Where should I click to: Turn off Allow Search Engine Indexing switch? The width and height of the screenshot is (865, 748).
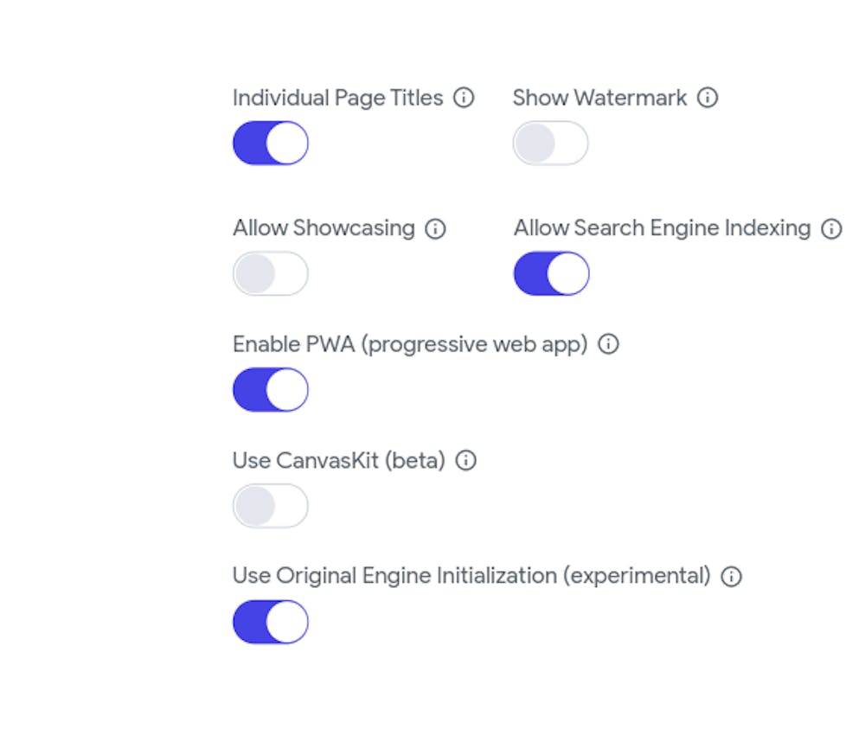click(x=551, y=274)
